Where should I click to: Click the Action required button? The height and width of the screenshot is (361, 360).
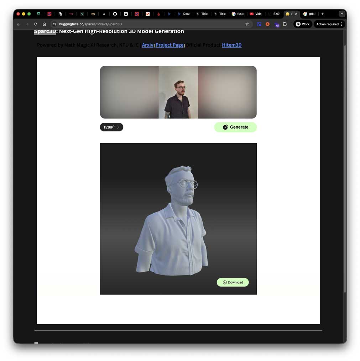click(329, 24)
